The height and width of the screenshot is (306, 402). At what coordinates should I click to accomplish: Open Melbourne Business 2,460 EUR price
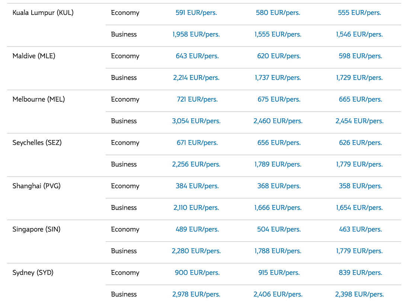point(278,121)
